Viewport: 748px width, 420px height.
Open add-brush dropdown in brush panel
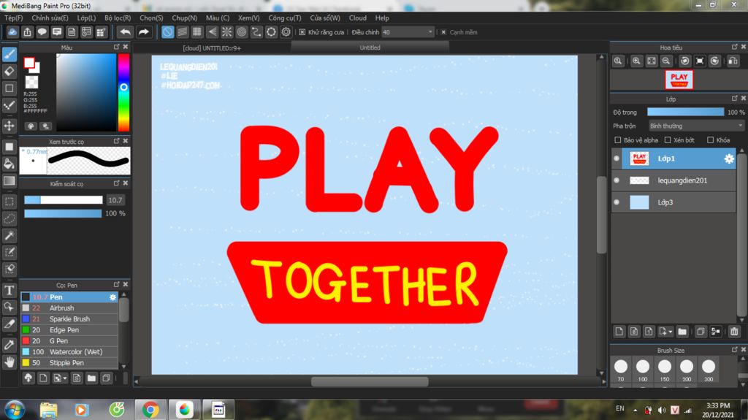pyautogui.click(x=65, y=378)
